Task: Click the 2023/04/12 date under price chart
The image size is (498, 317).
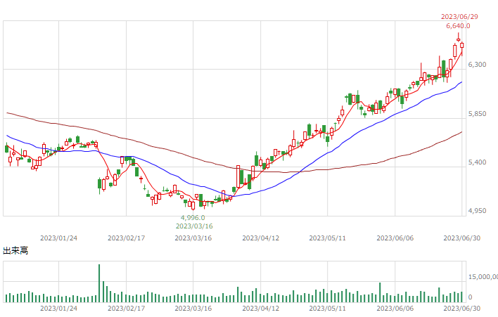Action: click(x=260, y=238)
